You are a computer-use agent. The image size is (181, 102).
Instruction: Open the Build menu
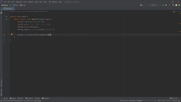click(x=36, y=2)
